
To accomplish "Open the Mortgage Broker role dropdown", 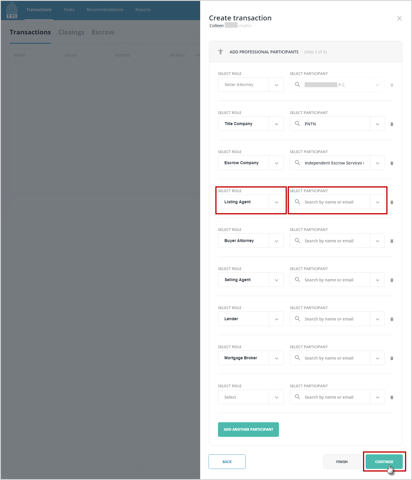I will [x=251, y=358].
